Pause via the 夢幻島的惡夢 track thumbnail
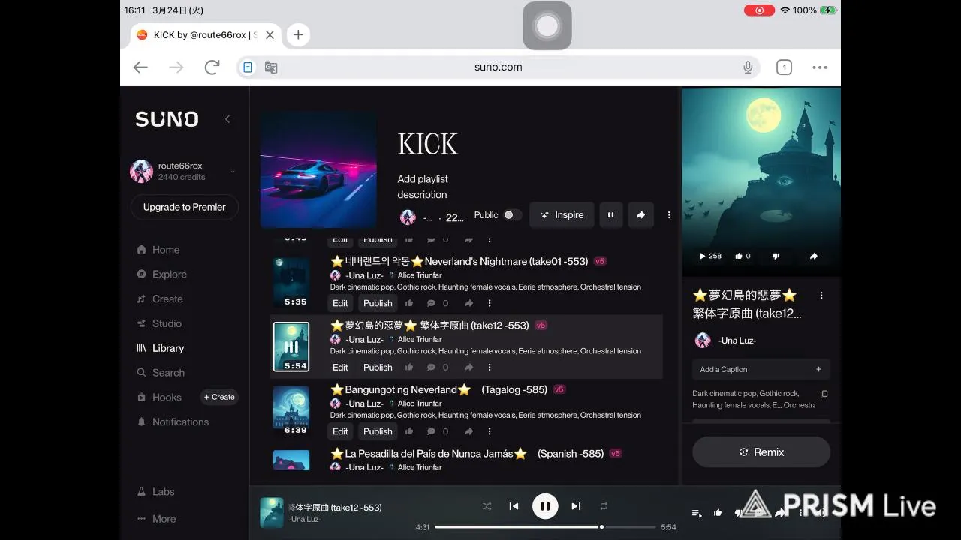Screen dimensions: 961x540 point(291,346)
